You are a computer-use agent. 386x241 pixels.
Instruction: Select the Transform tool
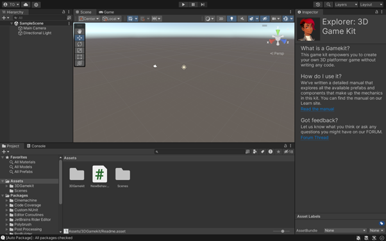point(80,63)
